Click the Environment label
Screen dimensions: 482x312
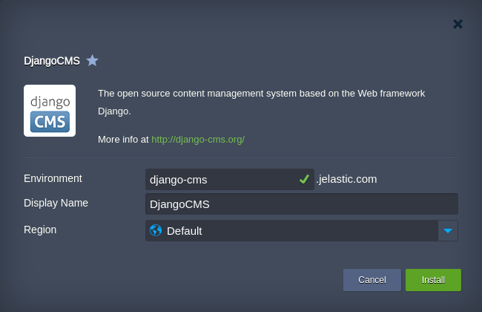pos(53,178)
